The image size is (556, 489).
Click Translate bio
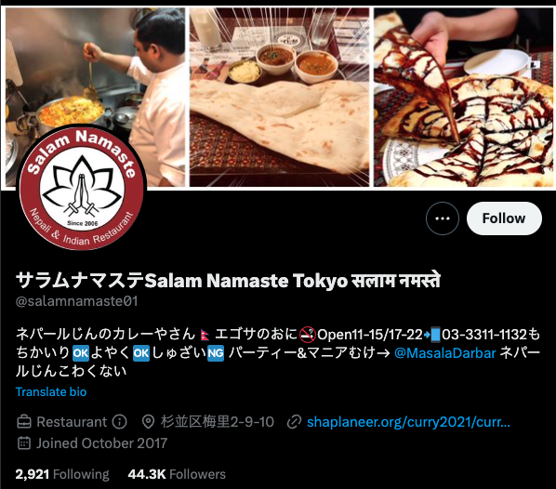[51, 391]
